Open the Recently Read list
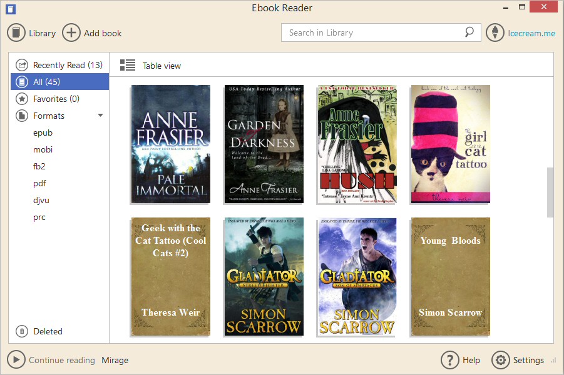Viewport: 564px width, 375px height. point(67,65)
